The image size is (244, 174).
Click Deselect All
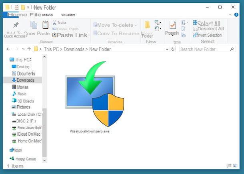208,29
